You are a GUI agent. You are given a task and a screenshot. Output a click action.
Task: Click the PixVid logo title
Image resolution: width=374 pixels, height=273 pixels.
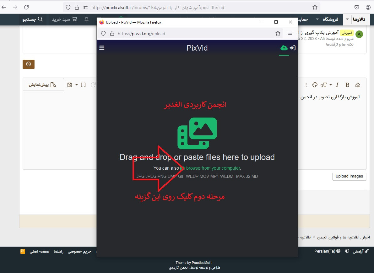pos(197,48)
